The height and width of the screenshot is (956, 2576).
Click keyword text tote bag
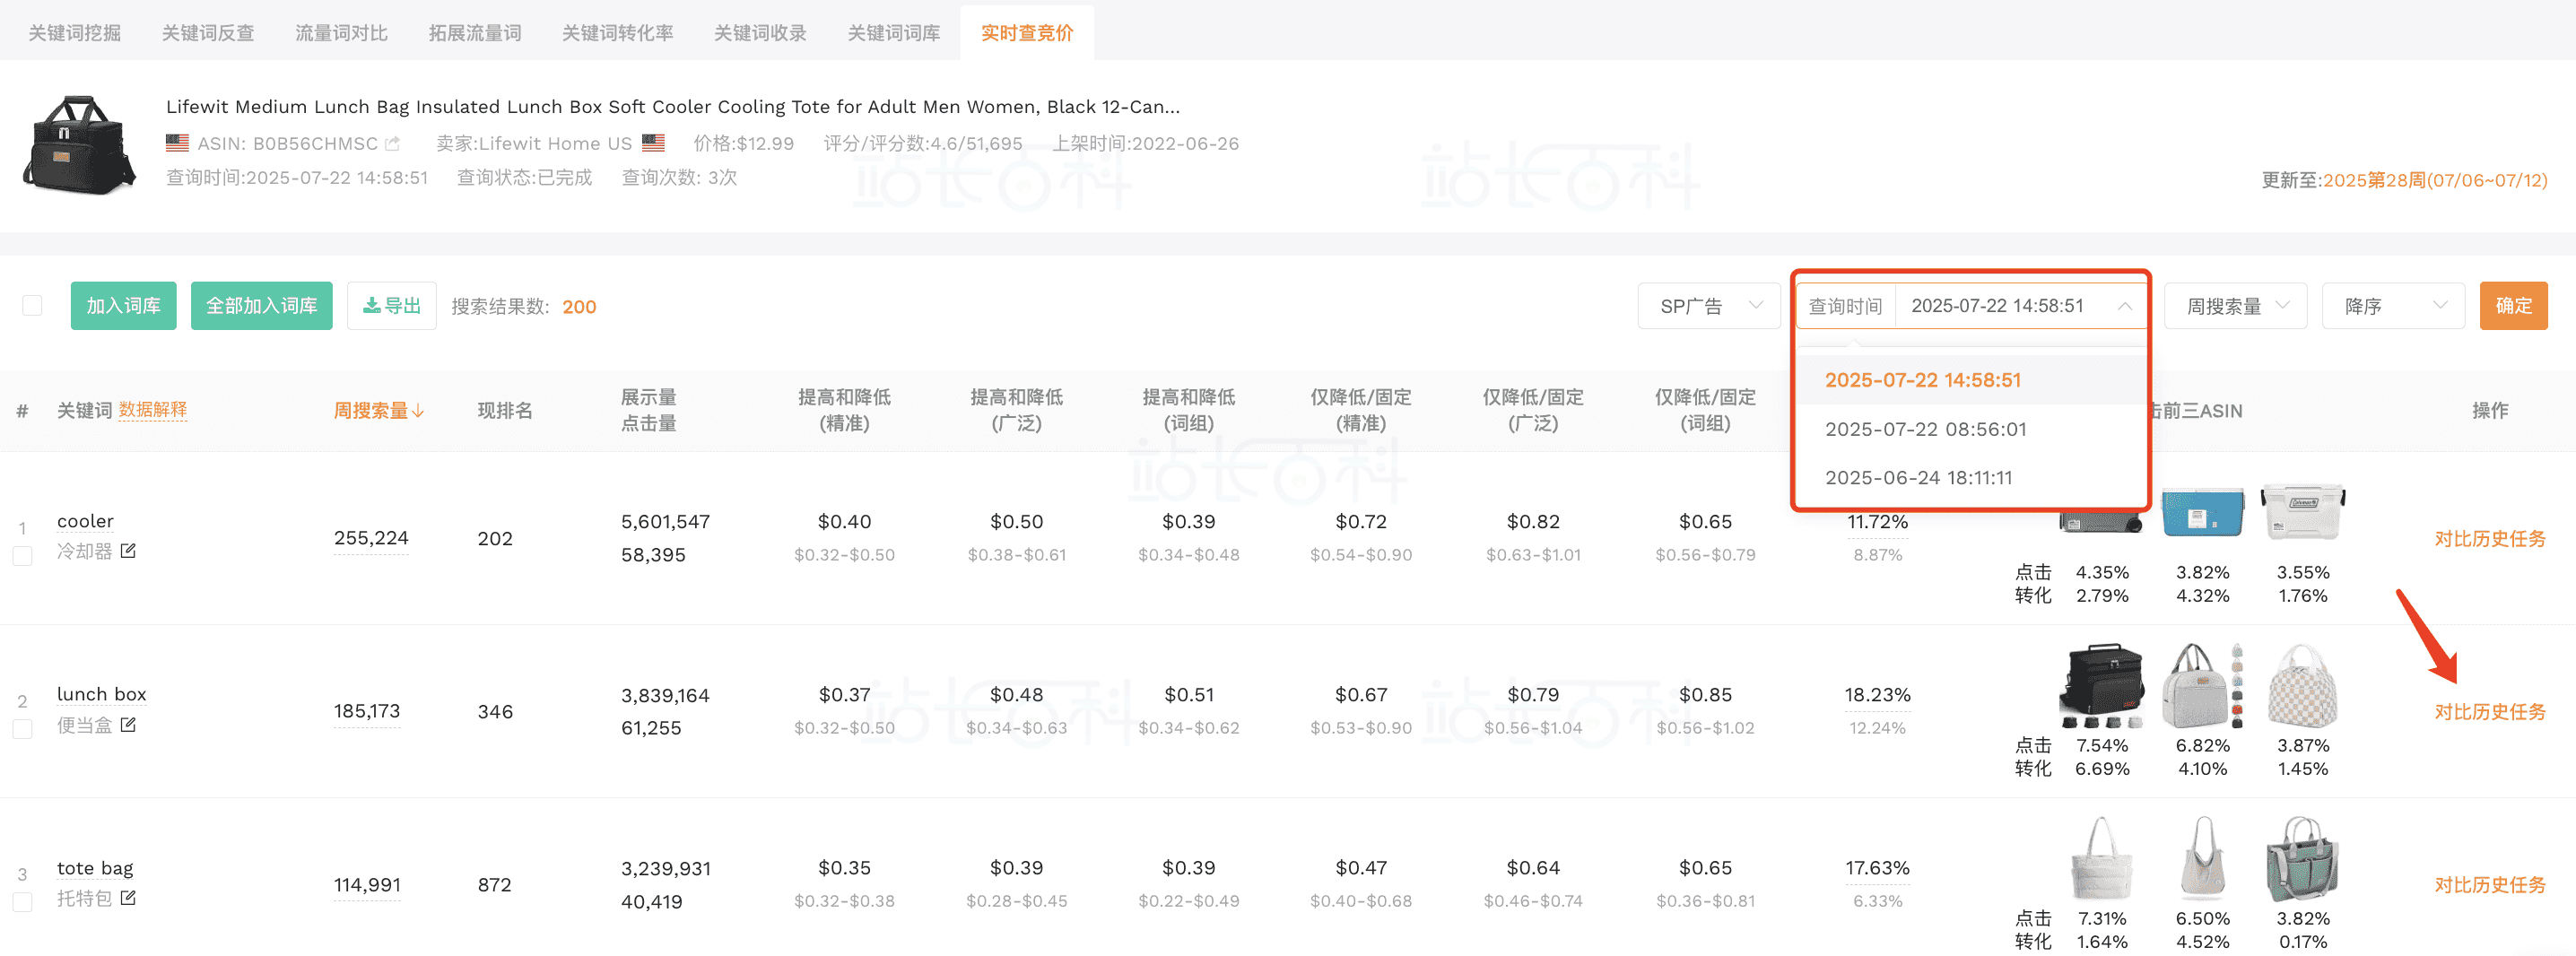tap(95, 868)
